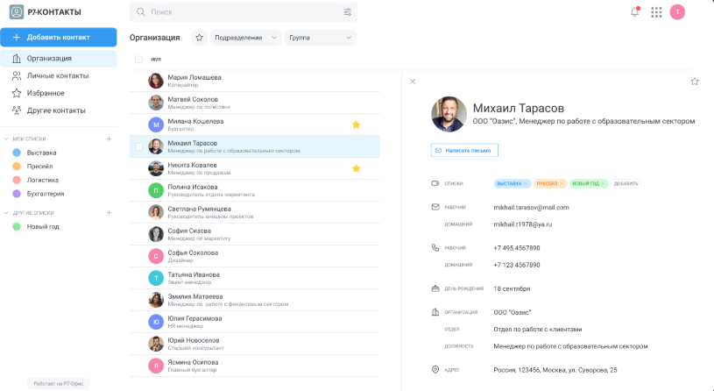Click Татьяна Иванова avatar icon

(x=156, y=278)
